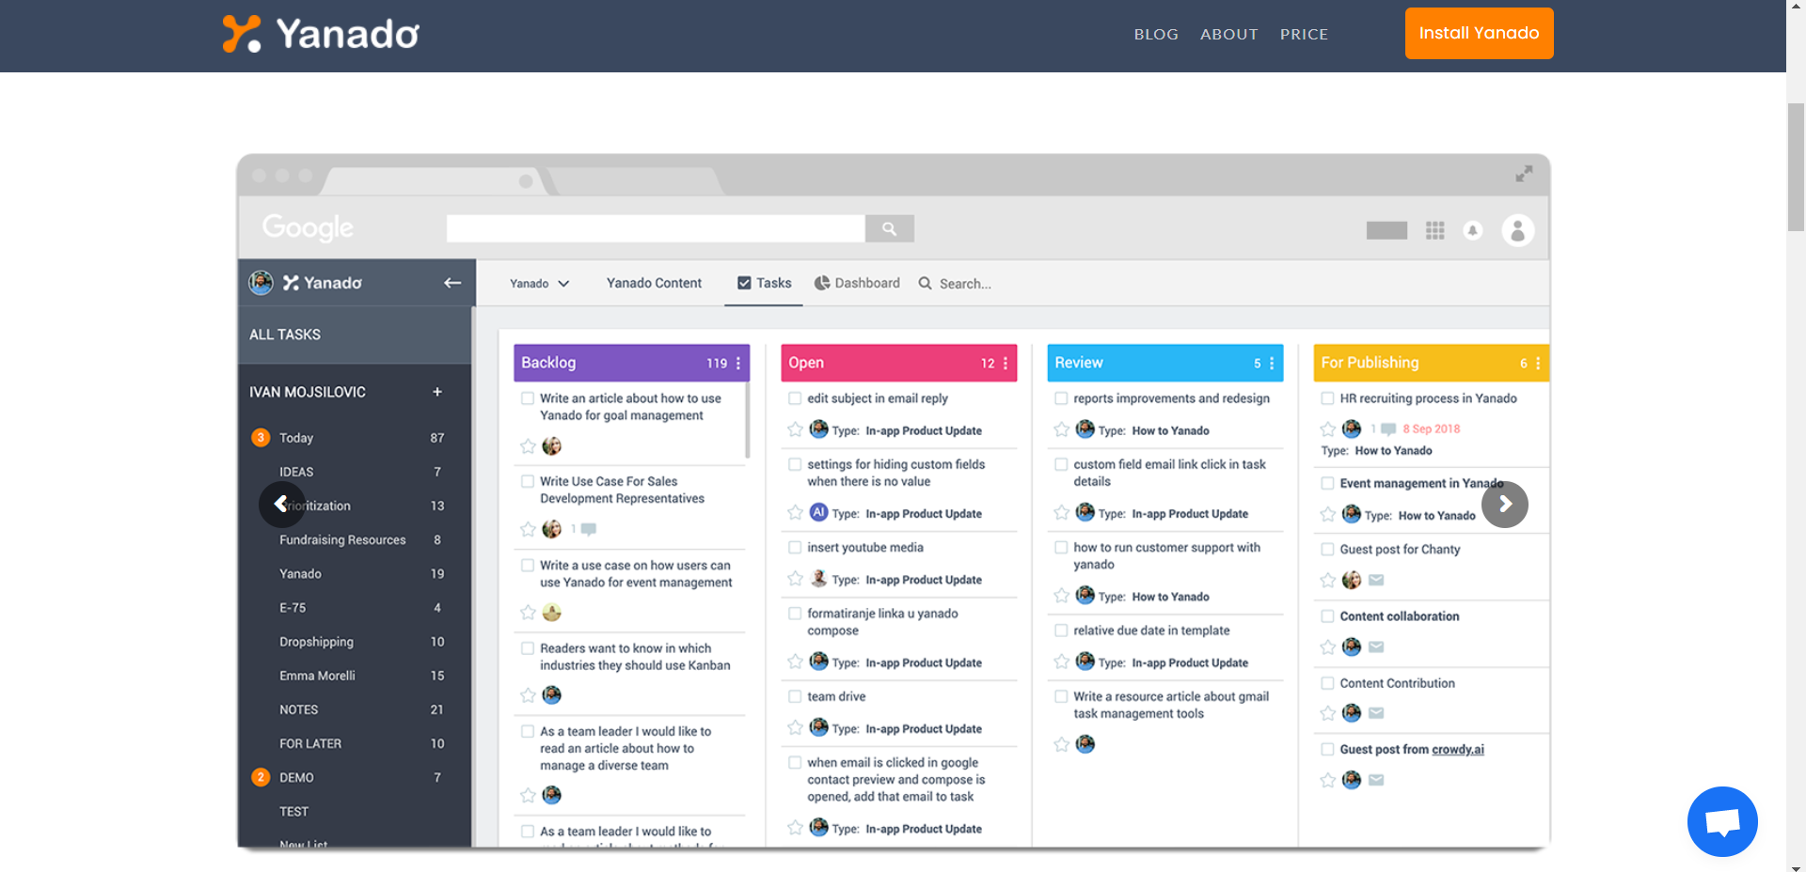Open the Google apps grid icon
Image resolution: width=1806 pixels, height=872 pixels.
[x=1434, y=230]
